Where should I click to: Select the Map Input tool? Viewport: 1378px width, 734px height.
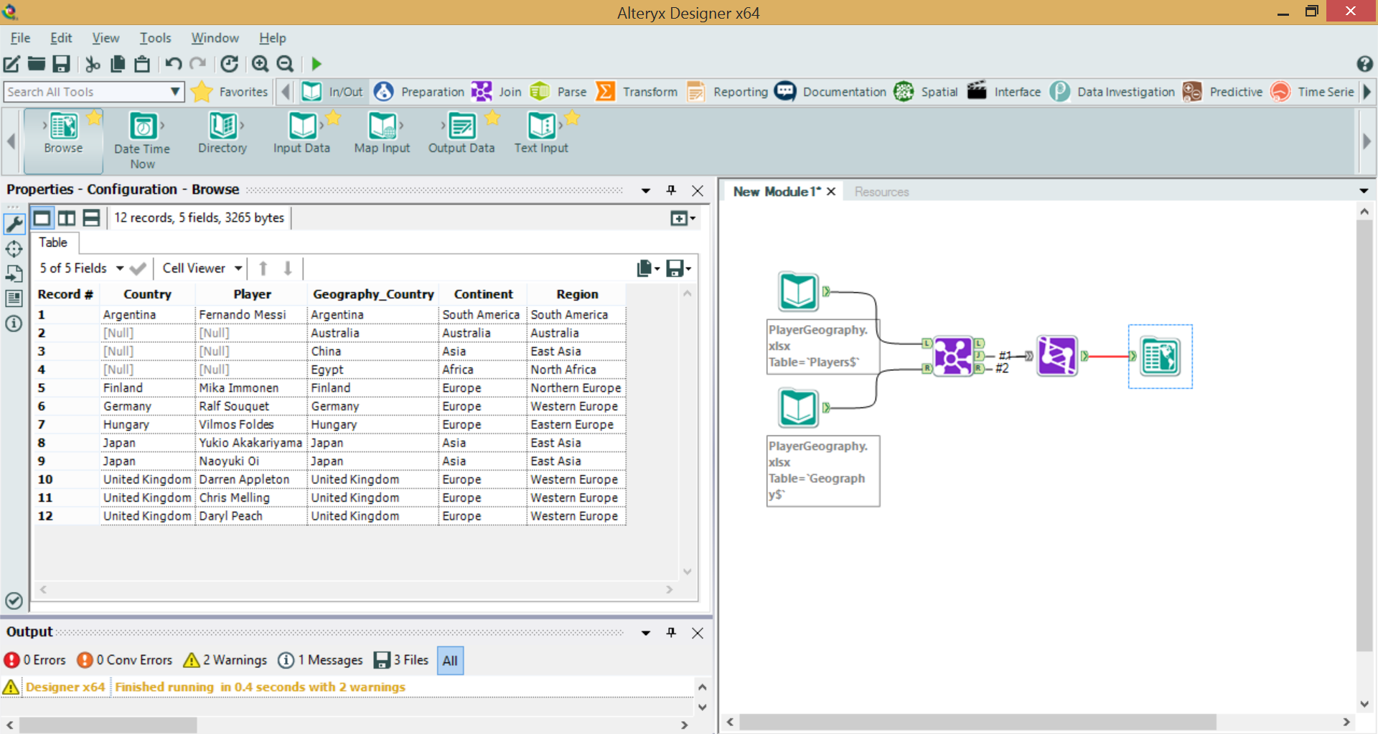pos(382,133)
